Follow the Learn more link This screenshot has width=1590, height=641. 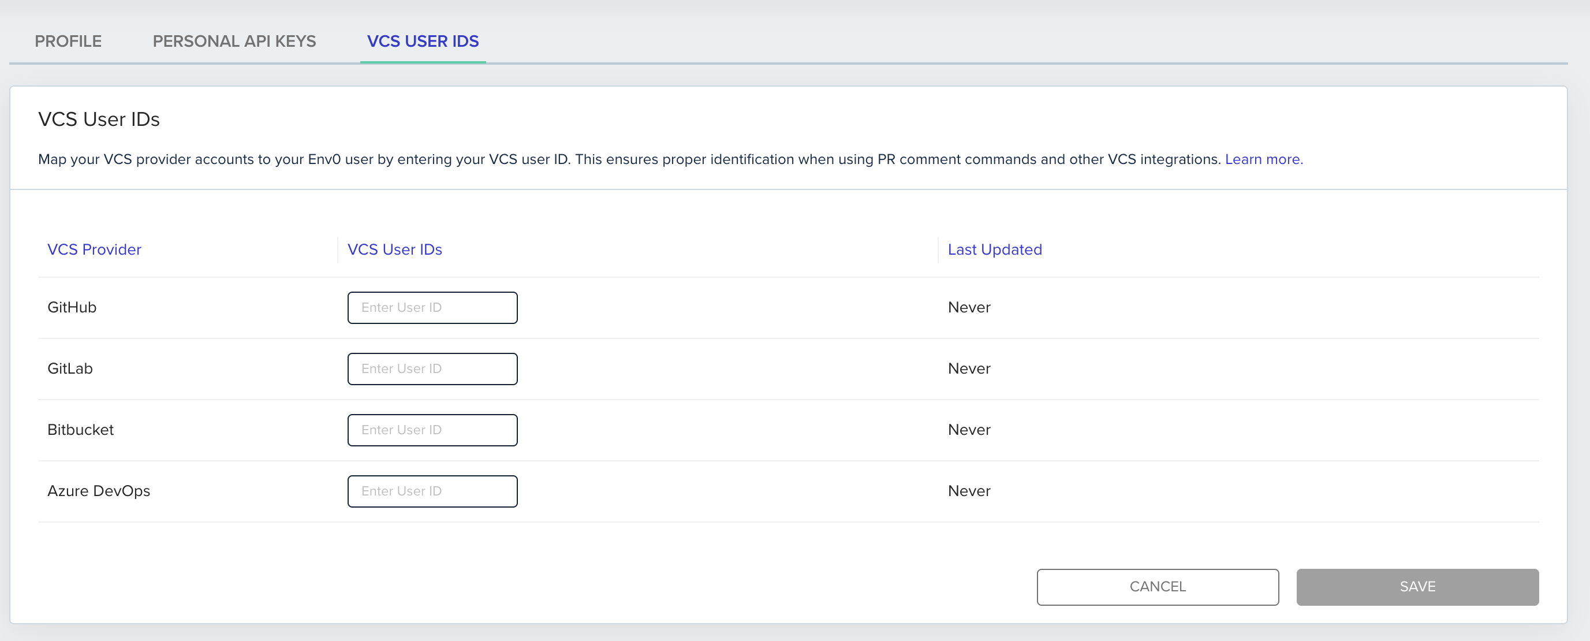tap(1263, 159)
